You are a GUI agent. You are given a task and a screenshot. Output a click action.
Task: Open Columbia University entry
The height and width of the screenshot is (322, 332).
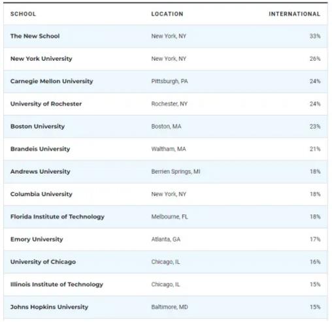(x=41, y=194)
